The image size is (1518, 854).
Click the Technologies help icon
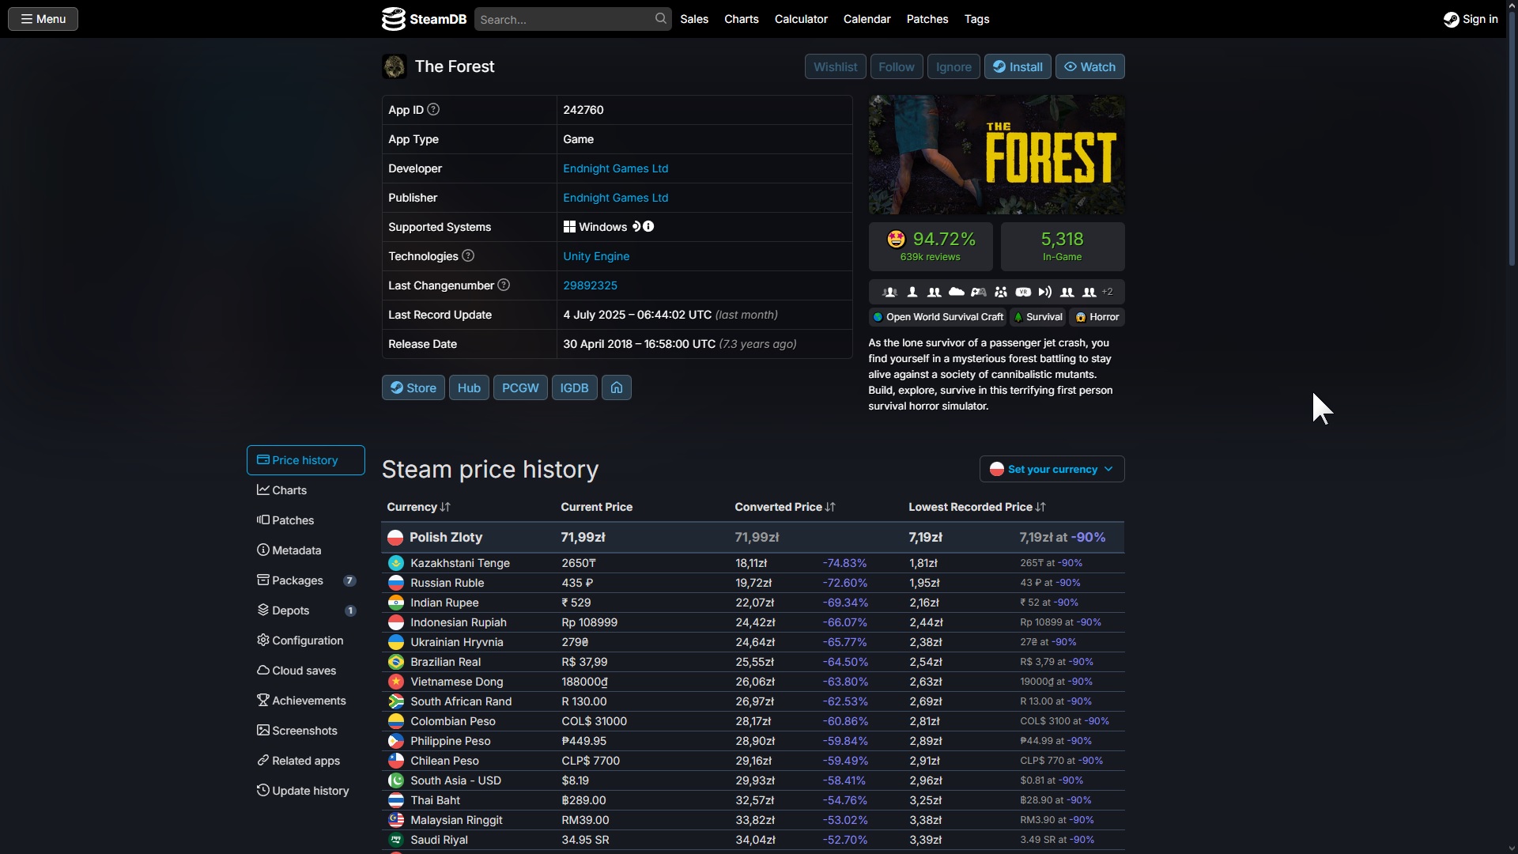coord(468,255)
